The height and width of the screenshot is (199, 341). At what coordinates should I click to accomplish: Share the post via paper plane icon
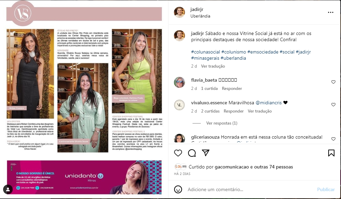coord(206,153)
